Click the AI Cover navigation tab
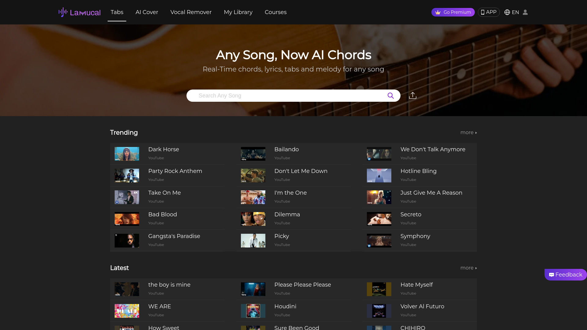 147,12
